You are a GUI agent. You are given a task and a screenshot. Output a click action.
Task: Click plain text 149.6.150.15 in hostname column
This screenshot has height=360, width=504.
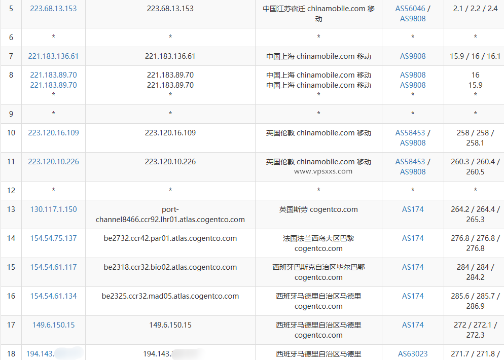pyautogui.click(x=170, y=325)
